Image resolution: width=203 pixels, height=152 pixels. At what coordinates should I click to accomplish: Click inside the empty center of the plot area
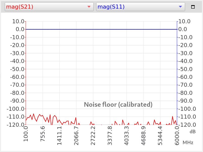coord(101,71)
